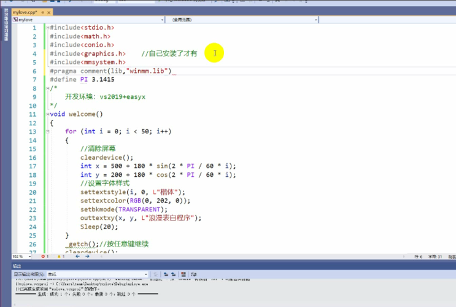Click on #define PI 3.1415 line
This screenshot has height=307, width=456.
pyautogui.click(x=82, y=79)
